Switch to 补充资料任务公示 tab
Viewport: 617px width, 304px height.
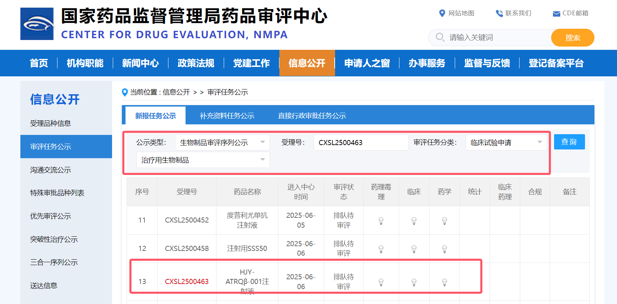227,116
